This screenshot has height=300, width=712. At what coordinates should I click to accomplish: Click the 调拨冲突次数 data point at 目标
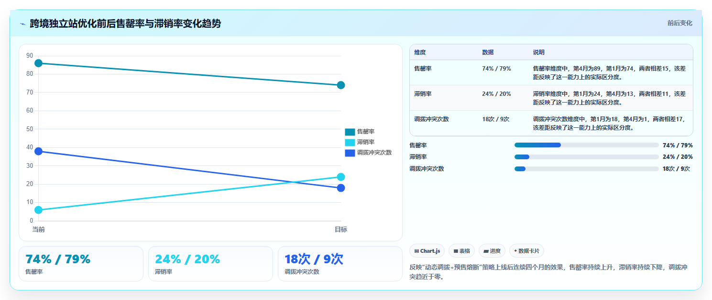point(341,188)
